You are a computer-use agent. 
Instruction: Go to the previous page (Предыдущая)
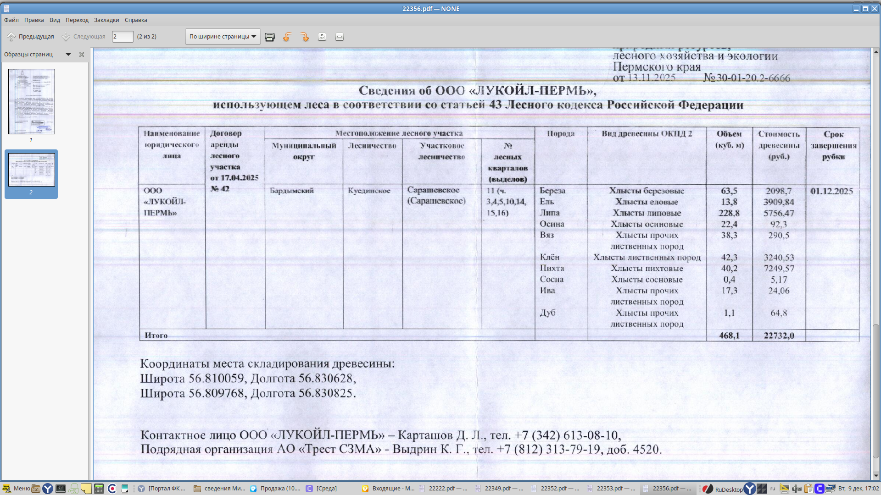(x=30, y=37)
